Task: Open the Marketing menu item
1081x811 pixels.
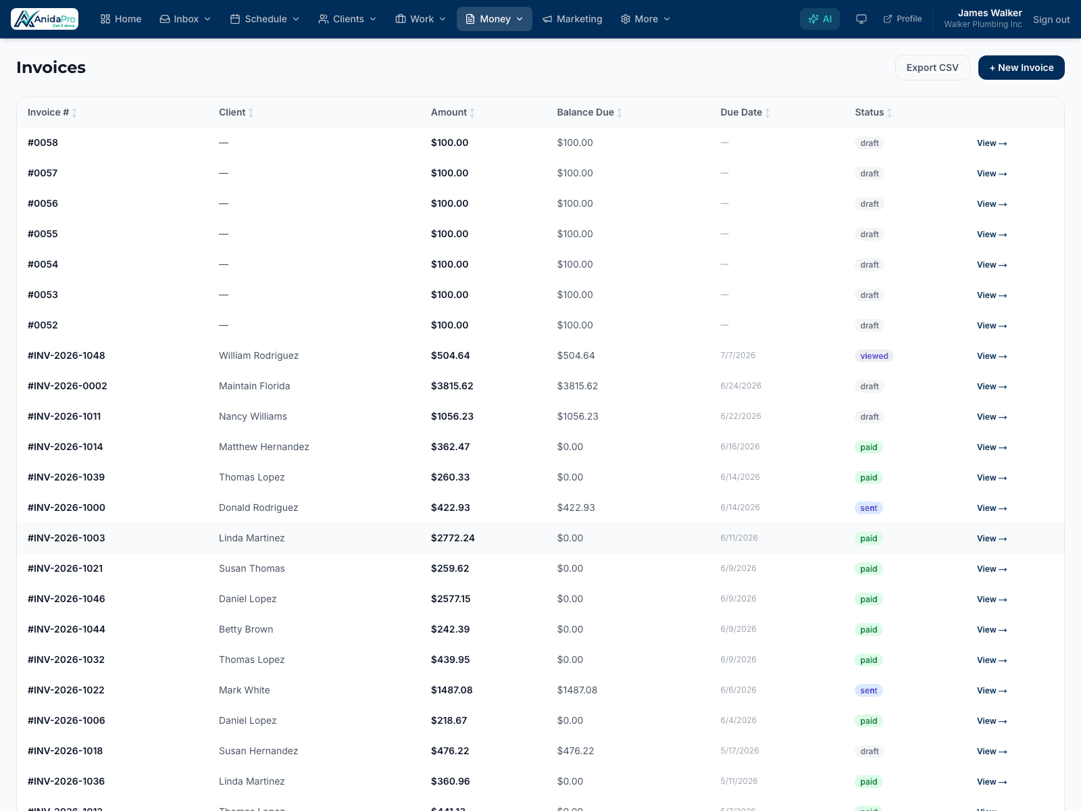Action: click(572, 19)
